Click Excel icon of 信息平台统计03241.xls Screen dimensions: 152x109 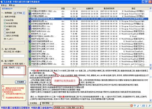30,31
